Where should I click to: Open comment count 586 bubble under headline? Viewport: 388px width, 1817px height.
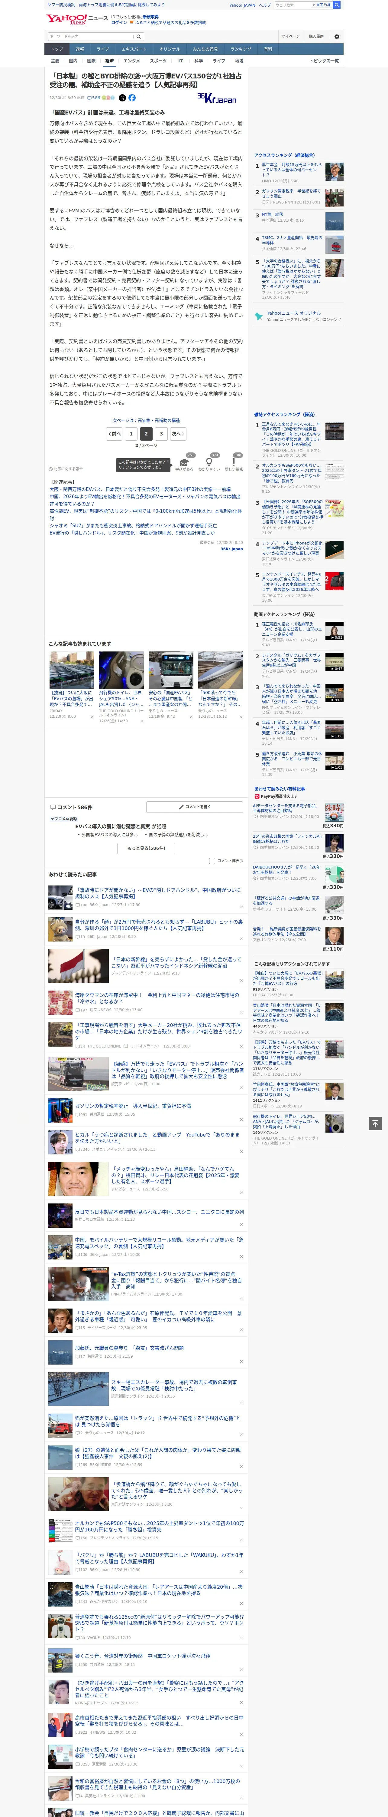94,98
